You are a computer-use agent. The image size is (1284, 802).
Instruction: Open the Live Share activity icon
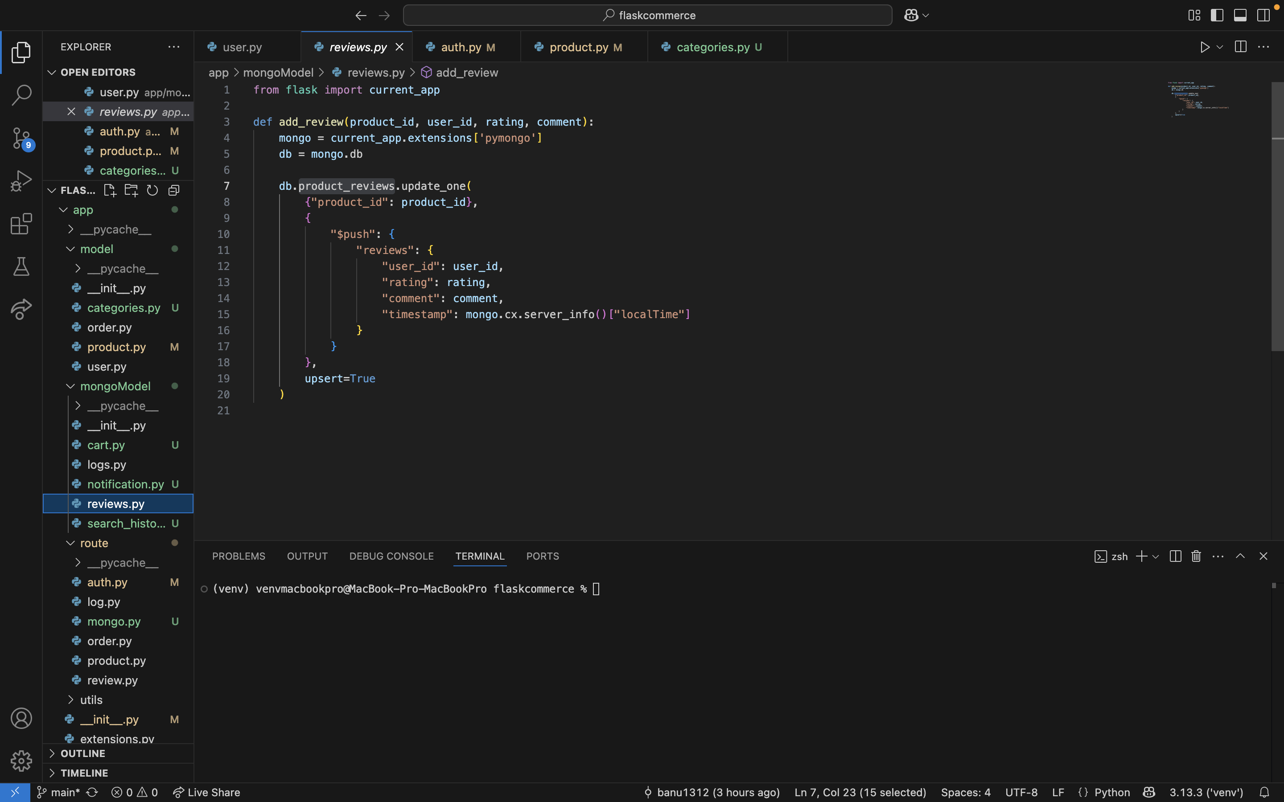21,309
